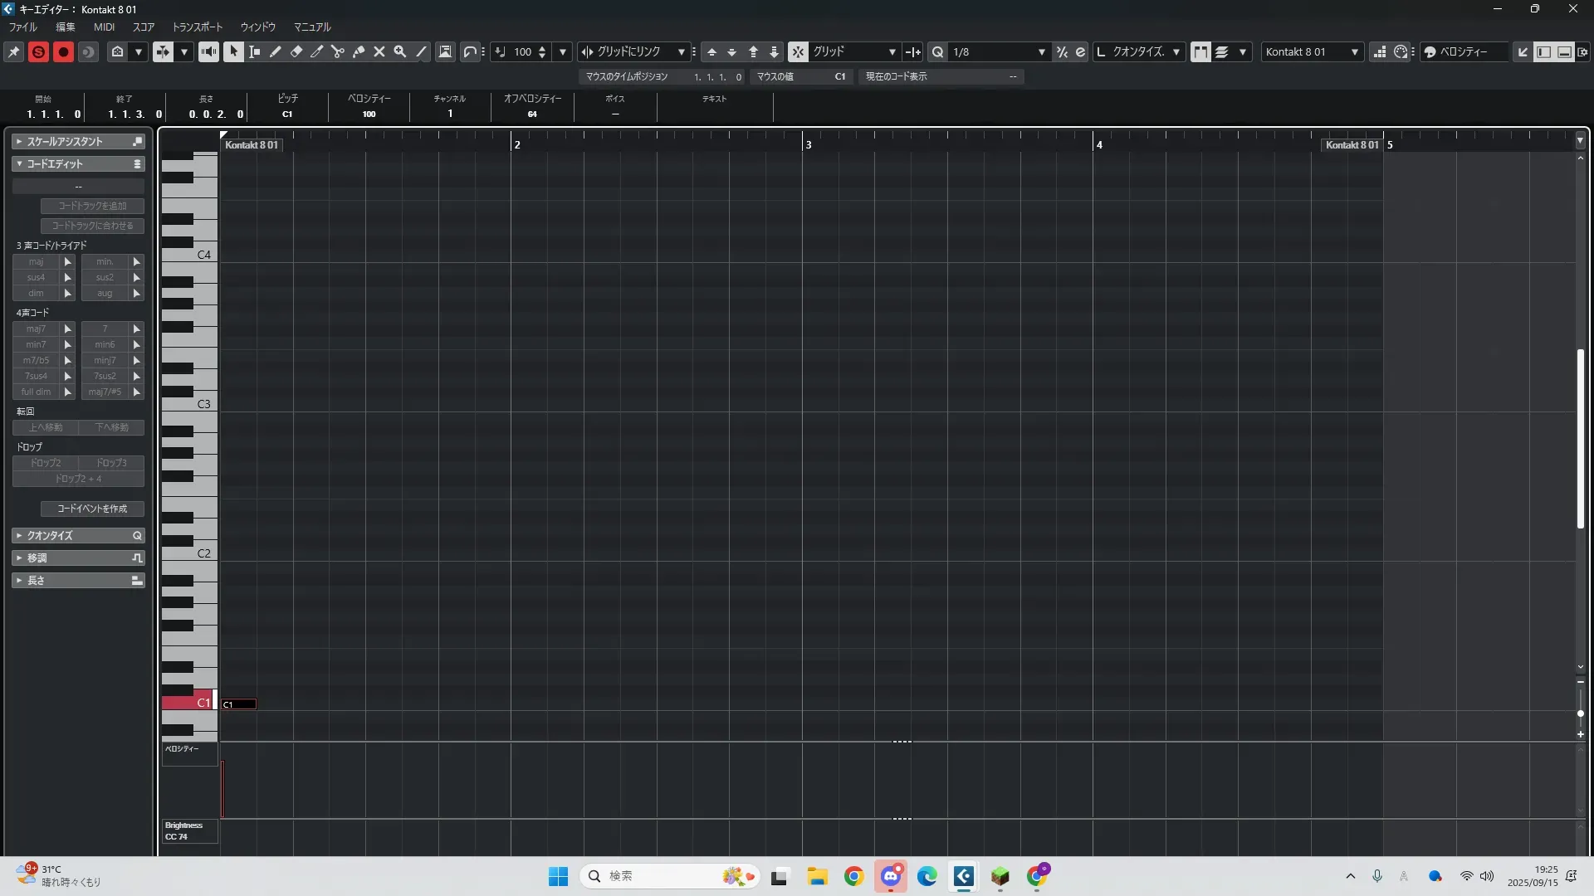Click the コードイベントを作成 button

(92, 509)
